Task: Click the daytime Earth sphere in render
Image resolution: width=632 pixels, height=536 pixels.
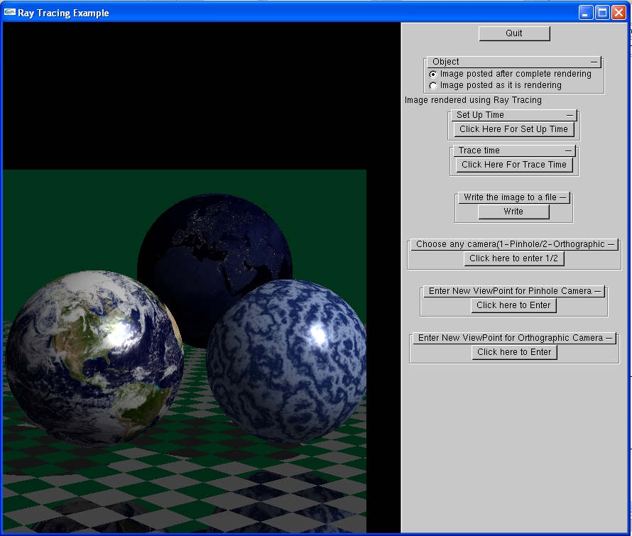Action: click(x=94, y=358)
